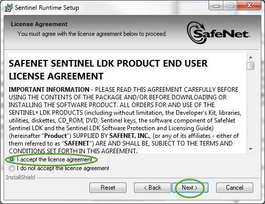The height and width of the screenshot is (204, 265).
Task: Click the license text scroll down arrow
Action: tap(251, 149)
